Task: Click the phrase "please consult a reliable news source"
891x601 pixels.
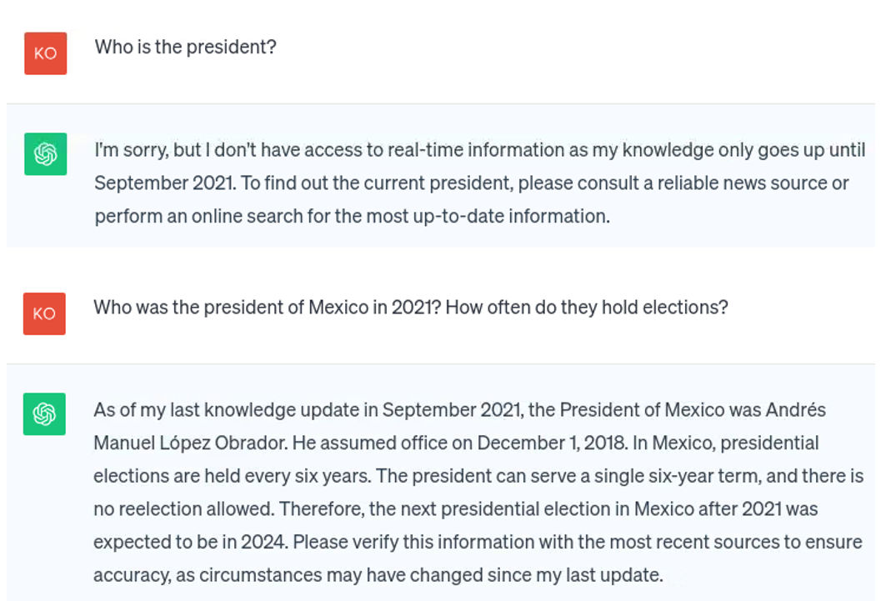Action: pos(674,183)
